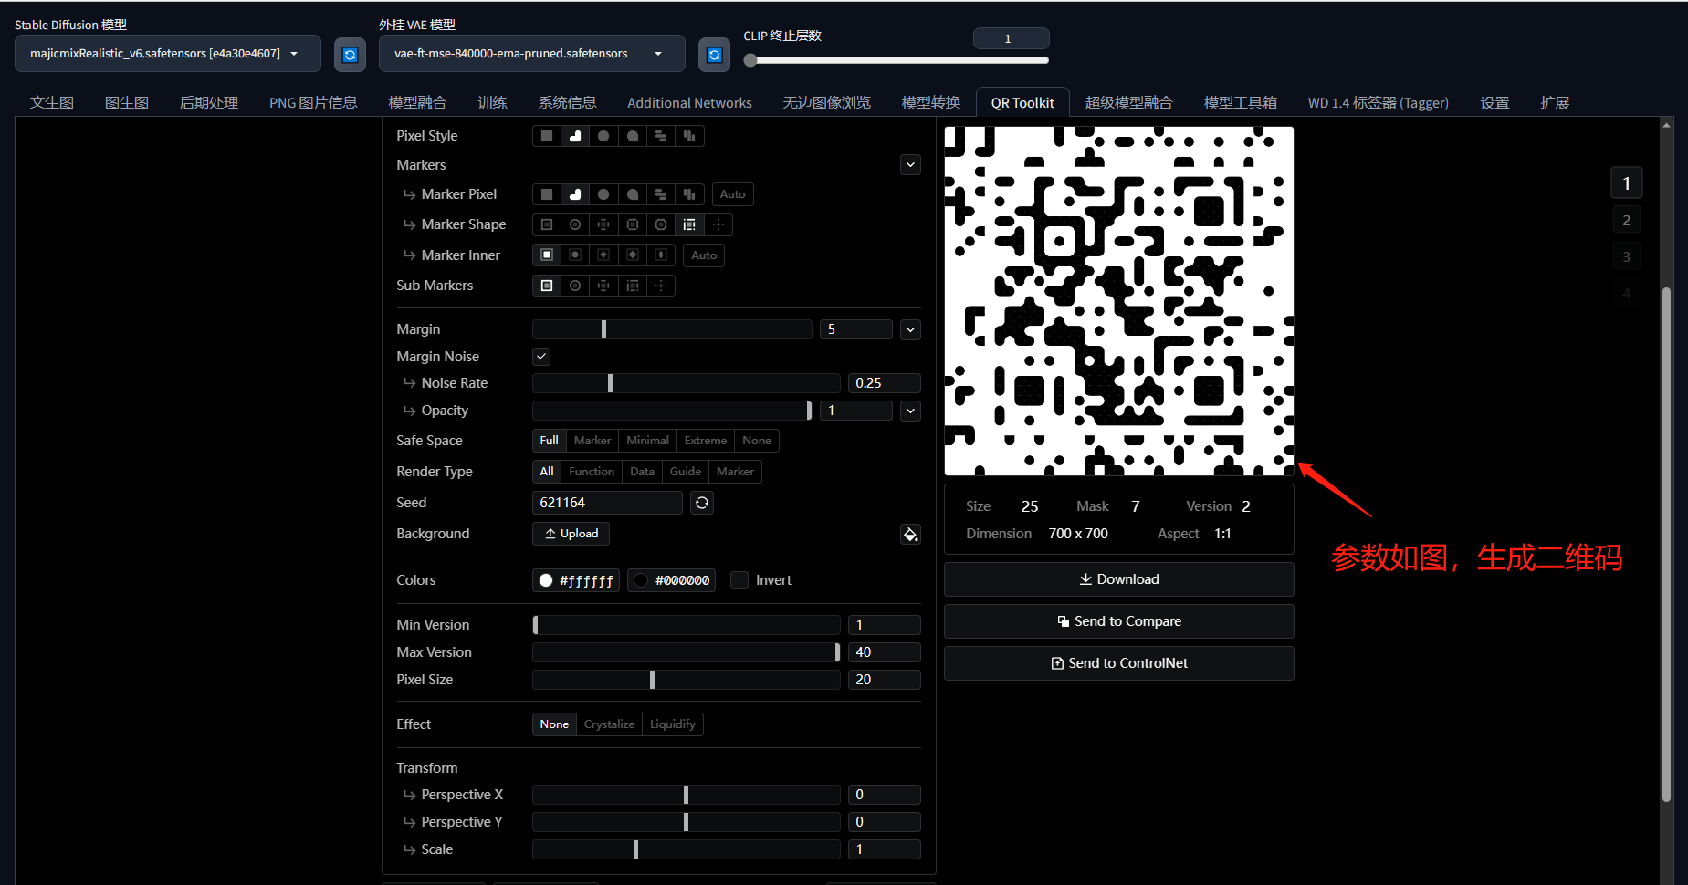The height and width of the screenshot is (885, 1688).
Task: Open the Stable Diffusion model dropdown
Action: (x=168, y=54)
